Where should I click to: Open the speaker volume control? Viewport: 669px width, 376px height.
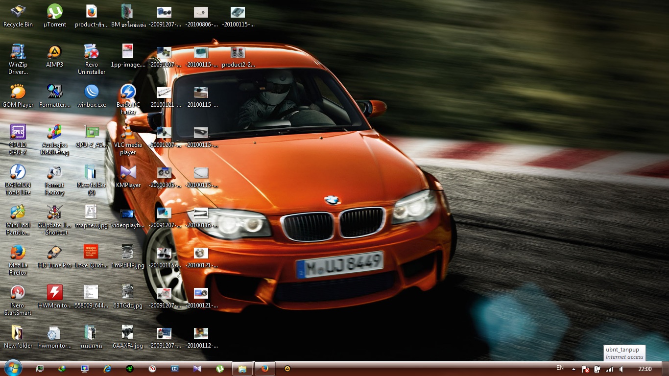tap(621, 369)
